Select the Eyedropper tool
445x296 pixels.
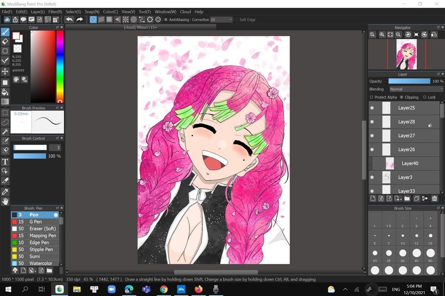5,192
